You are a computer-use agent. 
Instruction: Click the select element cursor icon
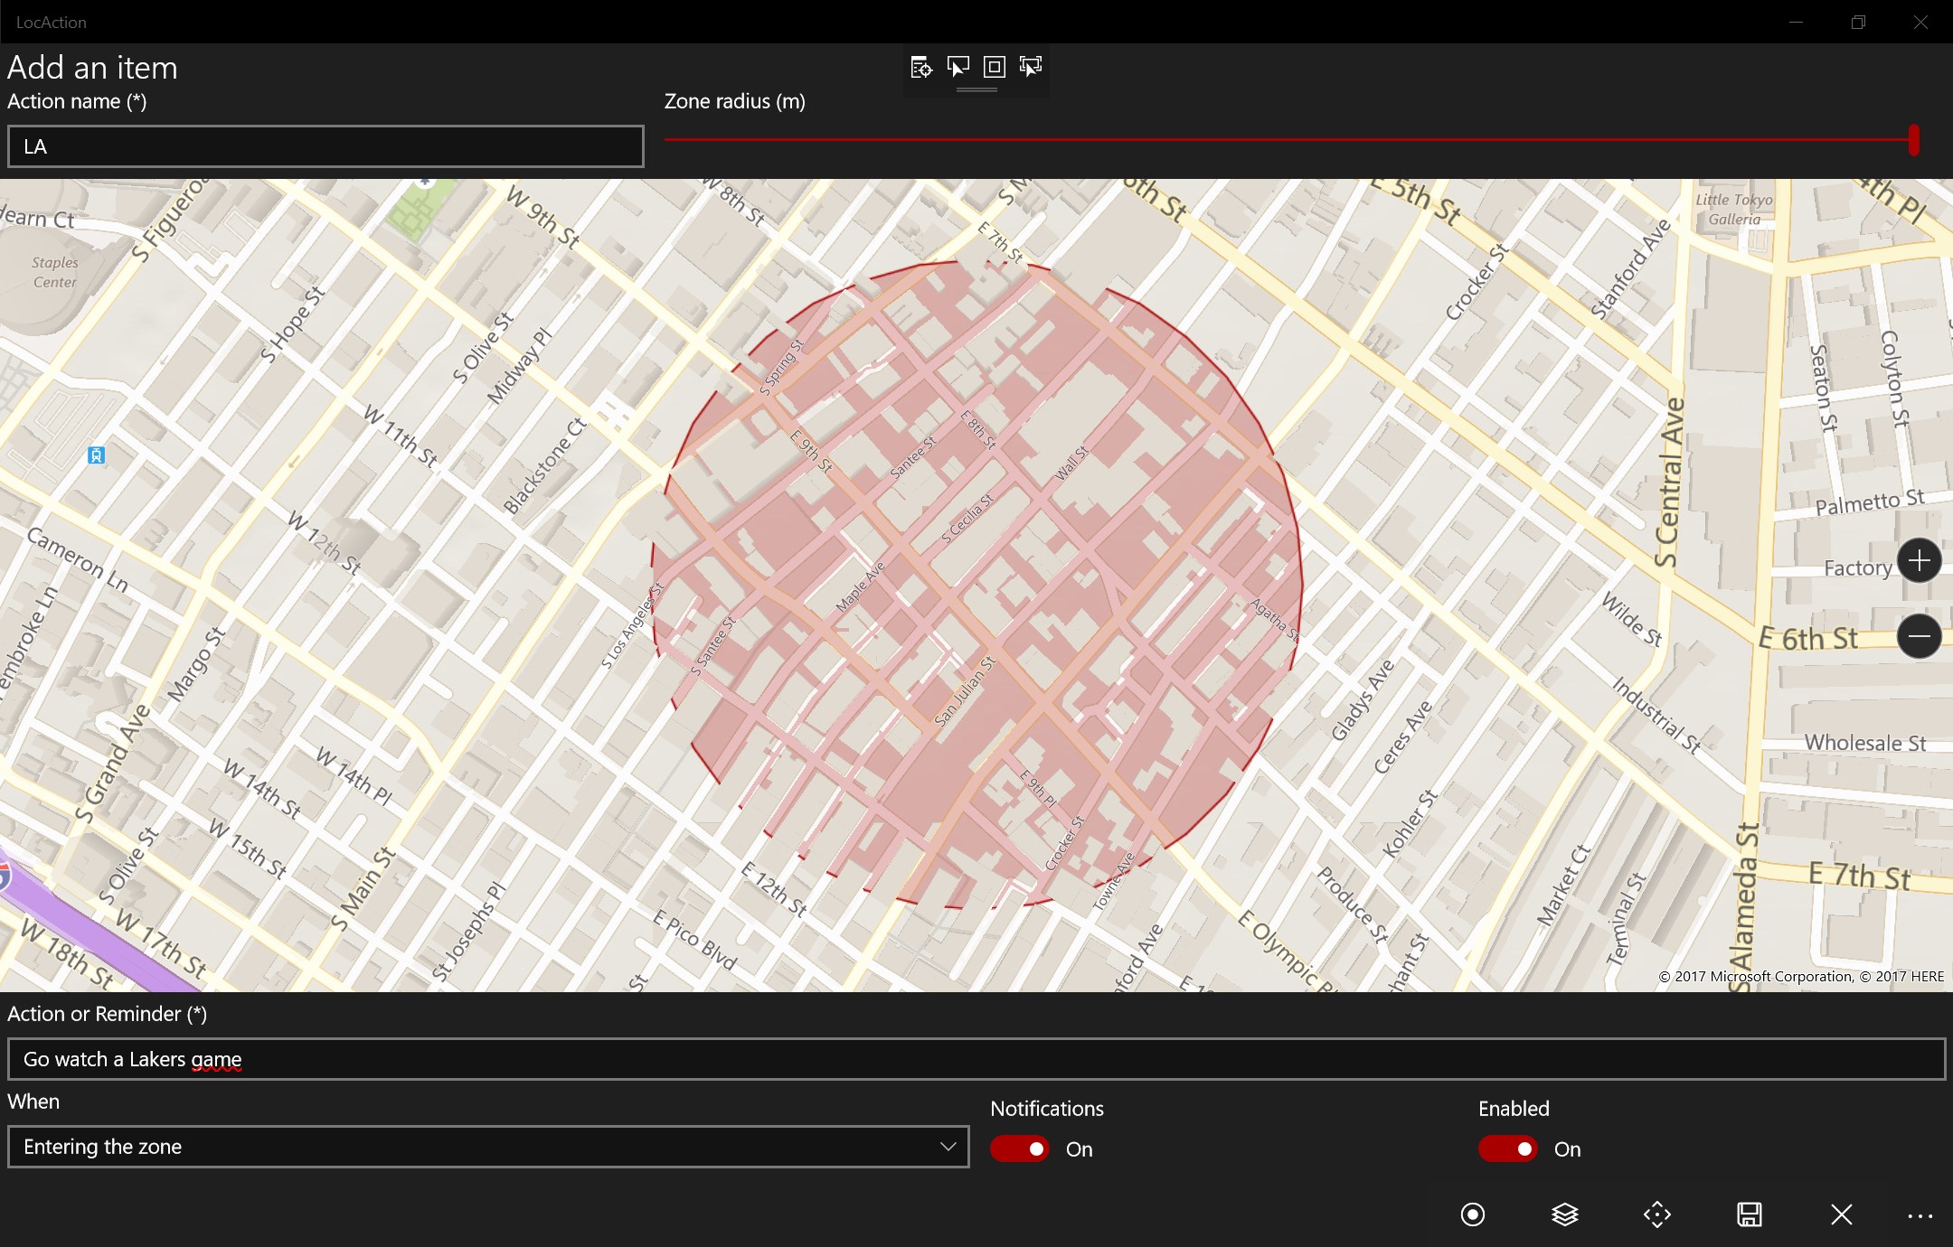[x=958, y=67]
